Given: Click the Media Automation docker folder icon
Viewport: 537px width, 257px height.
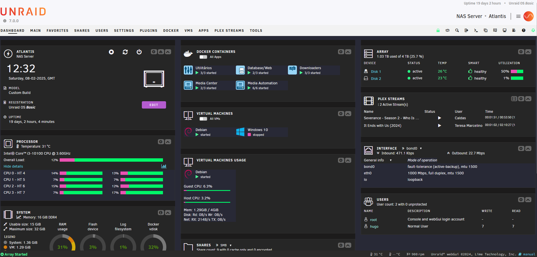Looking at the screenshot, I should point(240,85).
